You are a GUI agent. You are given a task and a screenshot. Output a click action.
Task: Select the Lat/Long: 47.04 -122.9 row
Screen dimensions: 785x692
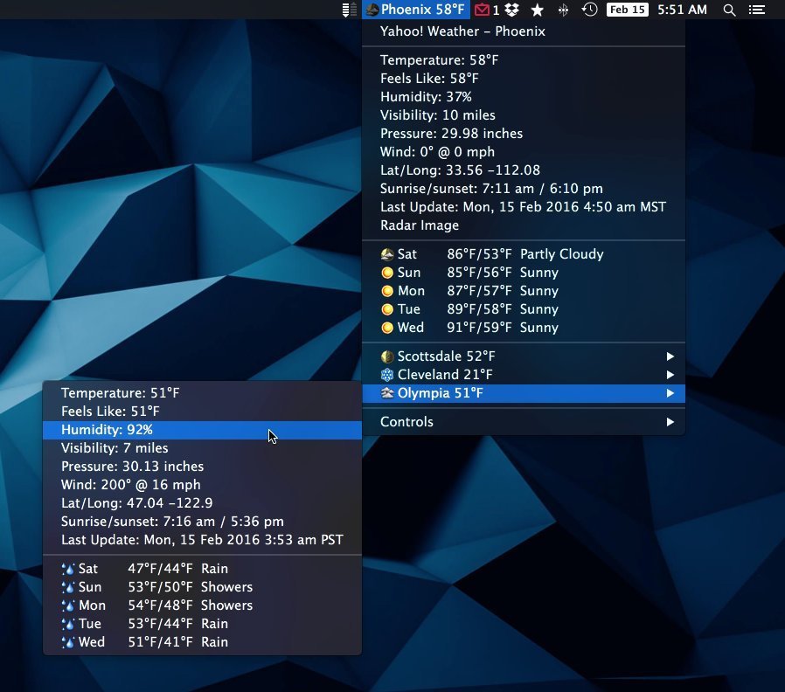[x=202, y=503]
